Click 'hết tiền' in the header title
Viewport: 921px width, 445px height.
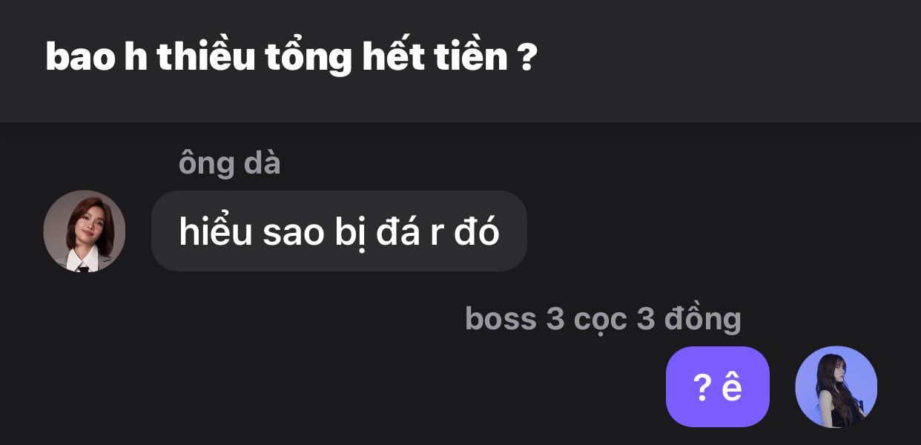tap(435, 57)
